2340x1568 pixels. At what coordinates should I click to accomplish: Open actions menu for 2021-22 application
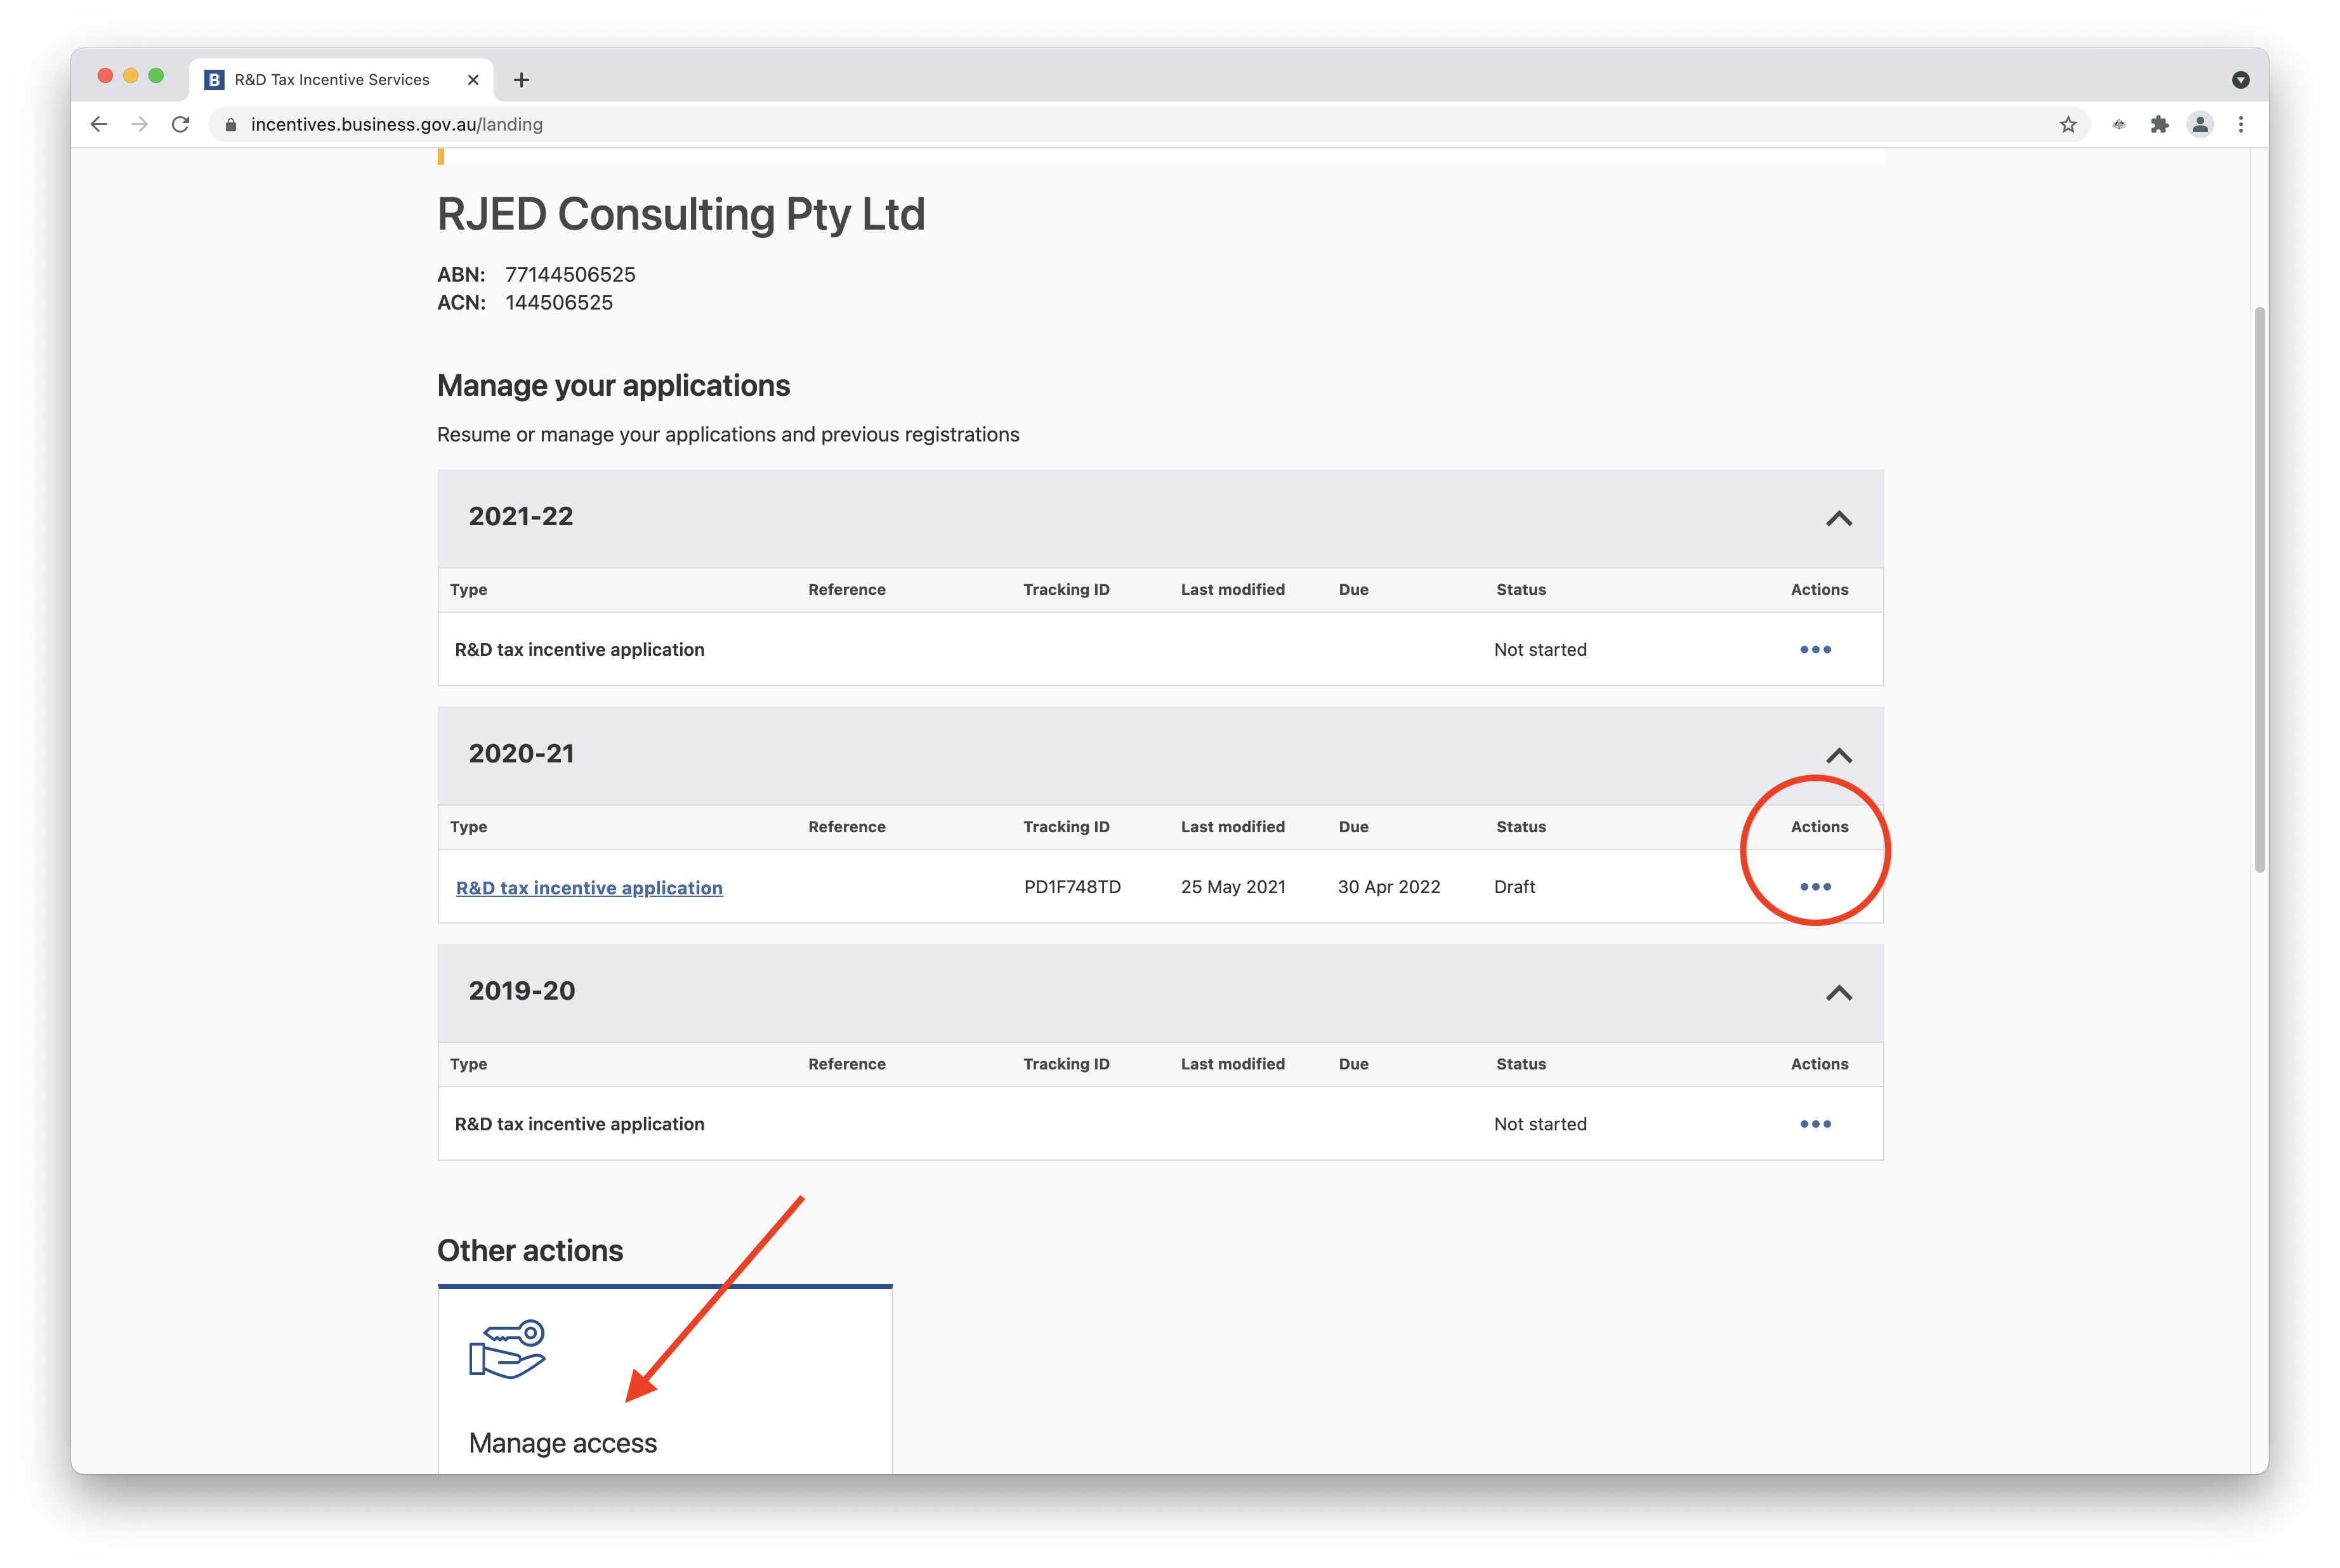(x=1815, y=650)
